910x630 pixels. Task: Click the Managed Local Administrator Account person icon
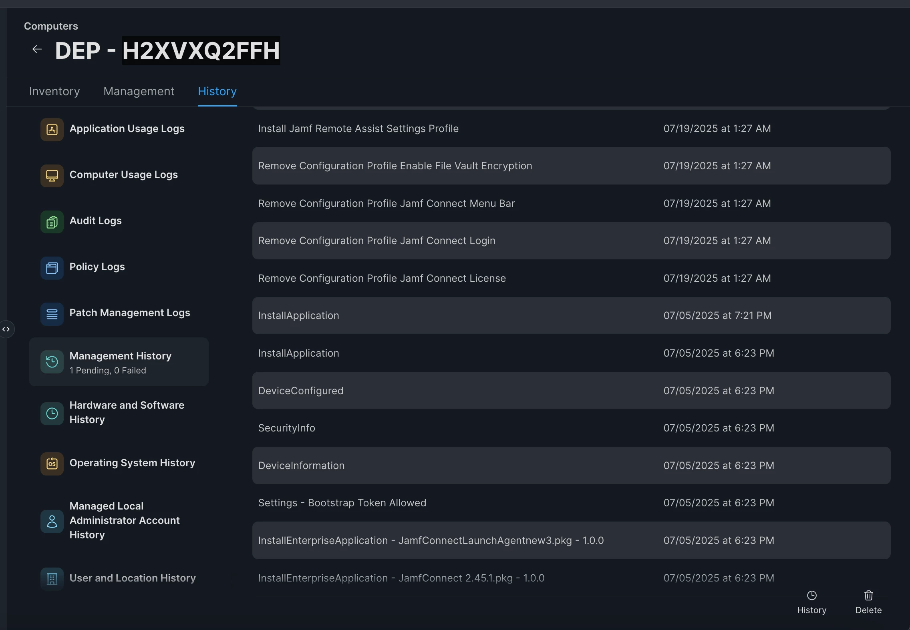[x=52, y=521]
